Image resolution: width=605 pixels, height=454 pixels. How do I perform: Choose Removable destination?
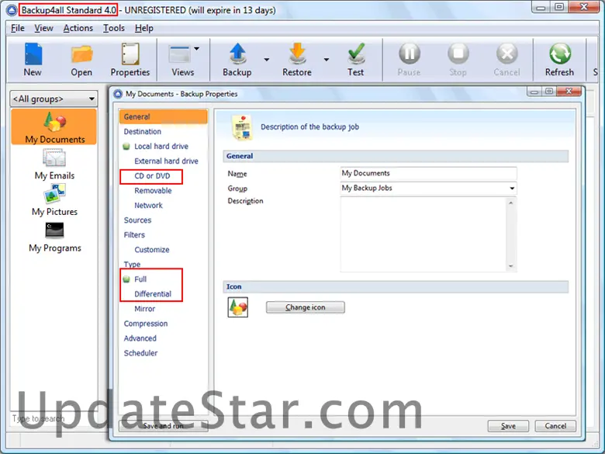pos(153,191)
